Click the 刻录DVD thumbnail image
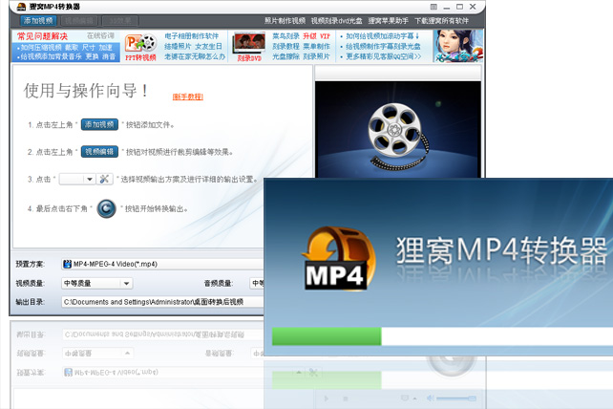 pos(248,43)
